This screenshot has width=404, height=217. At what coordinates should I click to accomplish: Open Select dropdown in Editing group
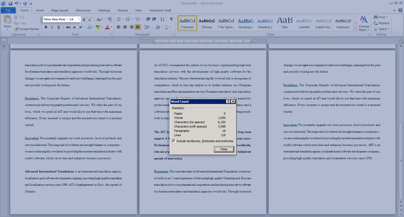(x=382, y=29)
